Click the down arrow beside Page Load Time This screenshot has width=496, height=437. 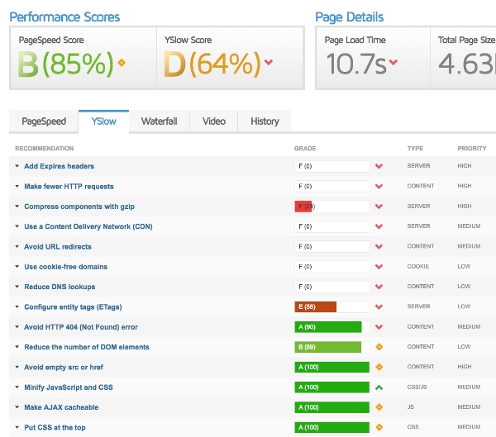coord(393,62)
